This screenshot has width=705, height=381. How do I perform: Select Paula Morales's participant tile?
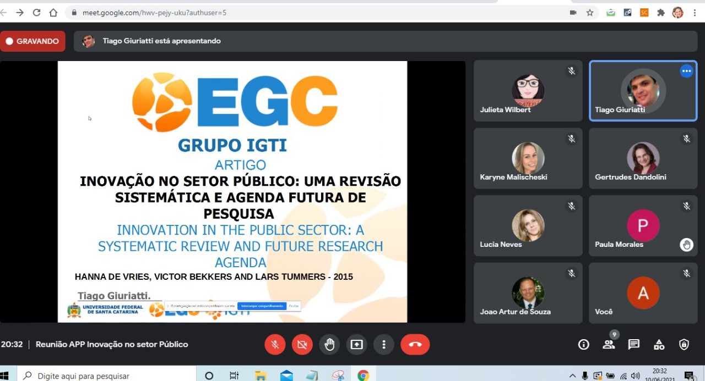click(643, 225)
